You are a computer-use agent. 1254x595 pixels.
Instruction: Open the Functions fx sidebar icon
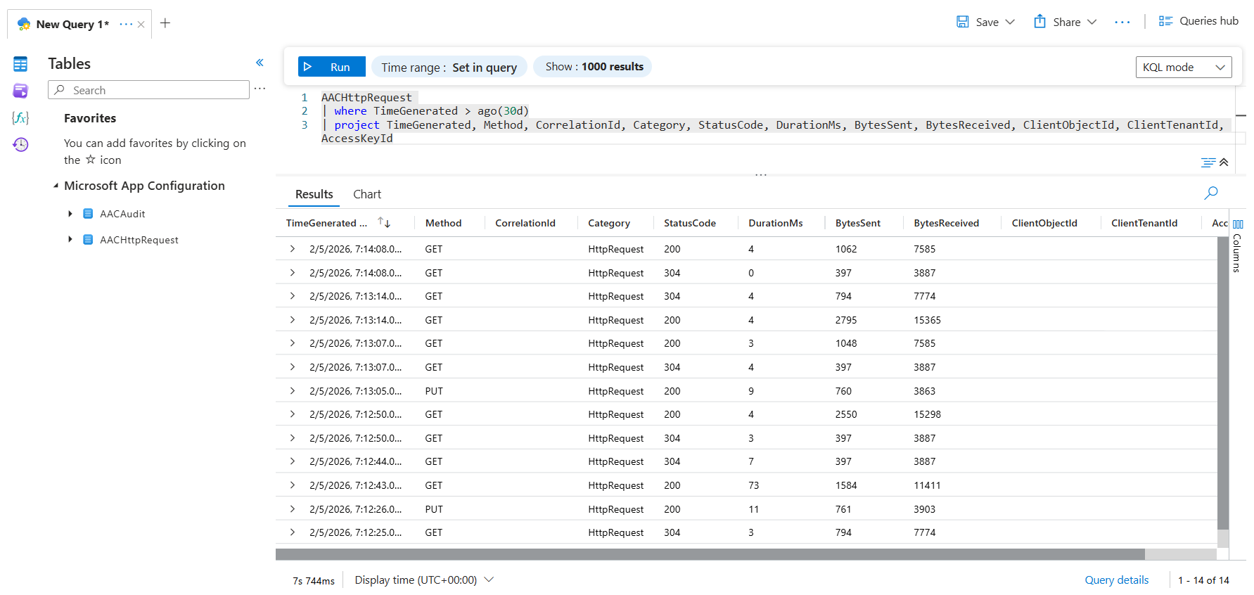coord(20,117)
